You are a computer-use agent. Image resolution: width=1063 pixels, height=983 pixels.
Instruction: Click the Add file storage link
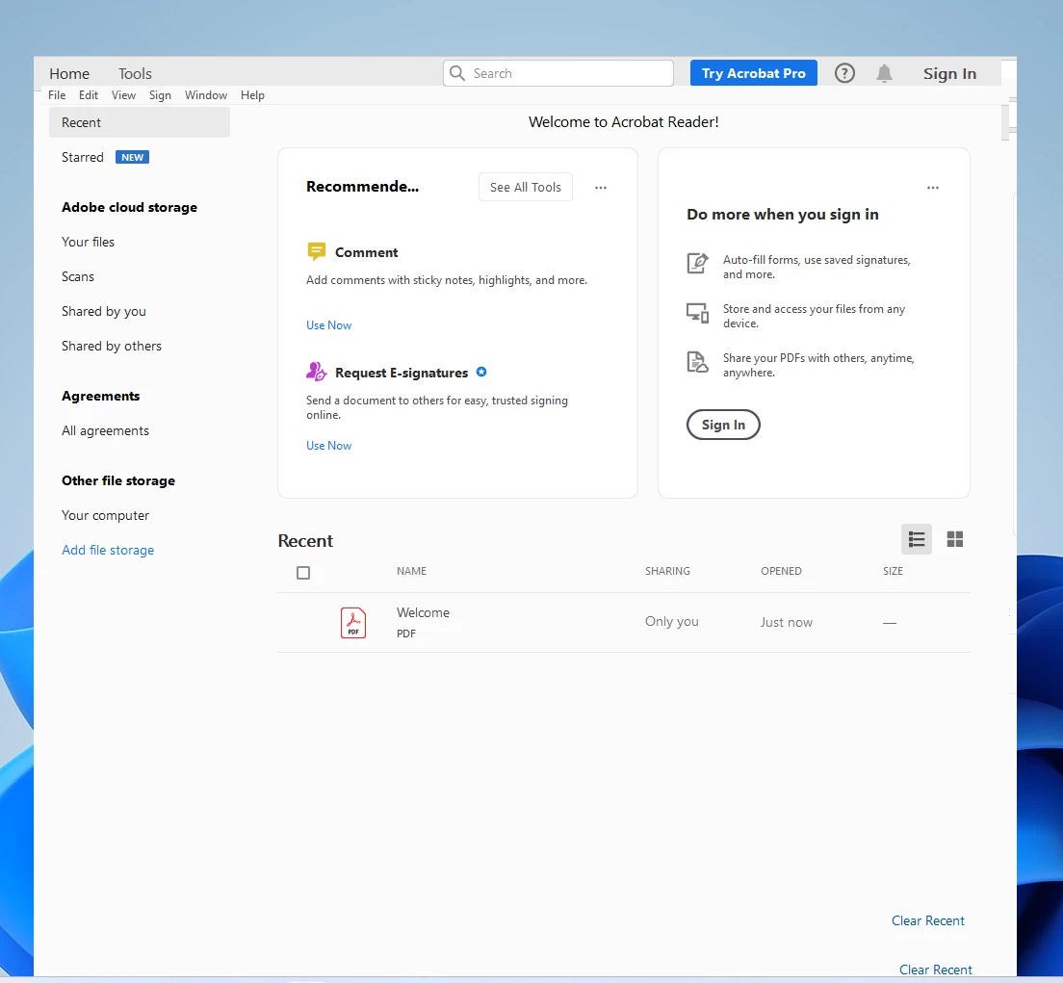coord(108,550)
